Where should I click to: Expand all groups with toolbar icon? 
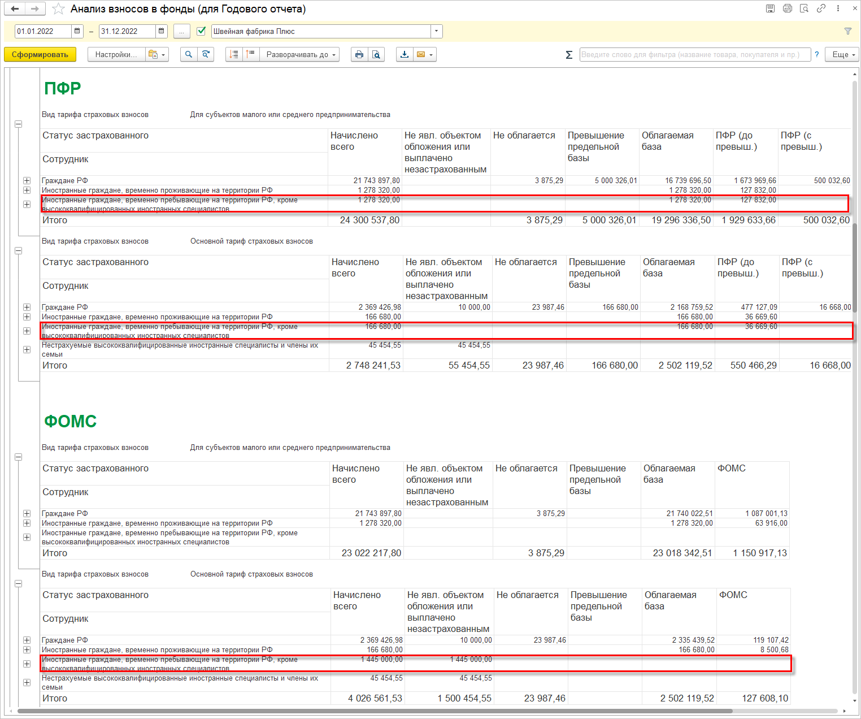pyautogui.click(x=251, y=54)
